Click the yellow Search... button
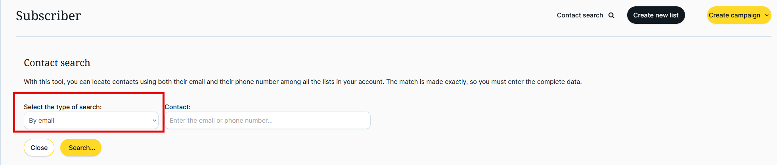Viewport: 777px width, 165px height. click(x=81, y=148)
